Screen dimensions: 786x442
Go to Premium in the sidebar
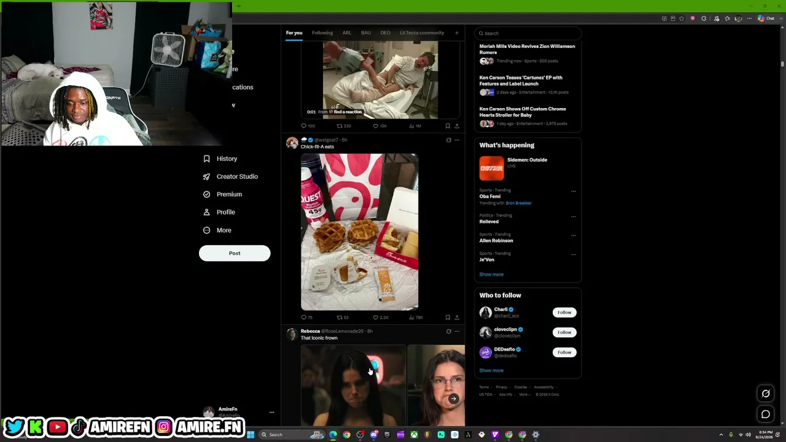click(x=222, y=194)
